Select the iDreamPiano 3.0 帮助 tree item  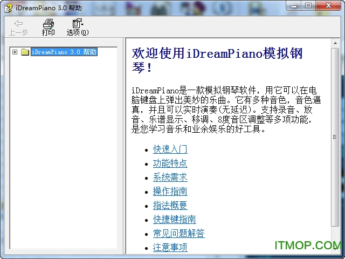[x=64, y=52]
